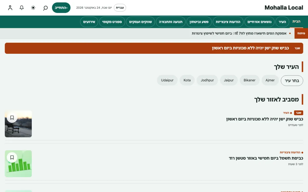Click the Mohalla Local site logo
This screenshot has width=308, height=192.
point(284,8)
